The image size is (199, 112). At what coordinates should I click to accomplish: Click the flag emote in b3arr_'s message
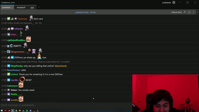coord(21,34)
